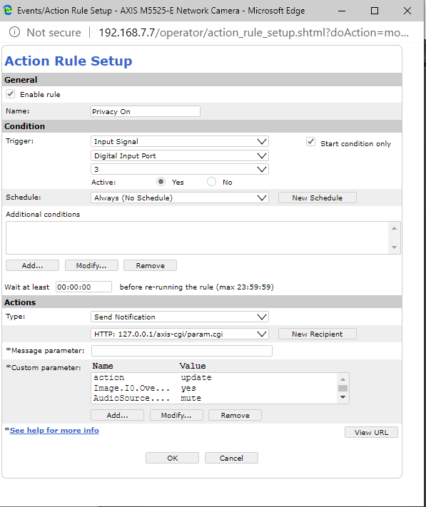Select the AudioSource mute parameter row
The height and width of the screenshot is (507, 426).
click(x=214, y=399)
